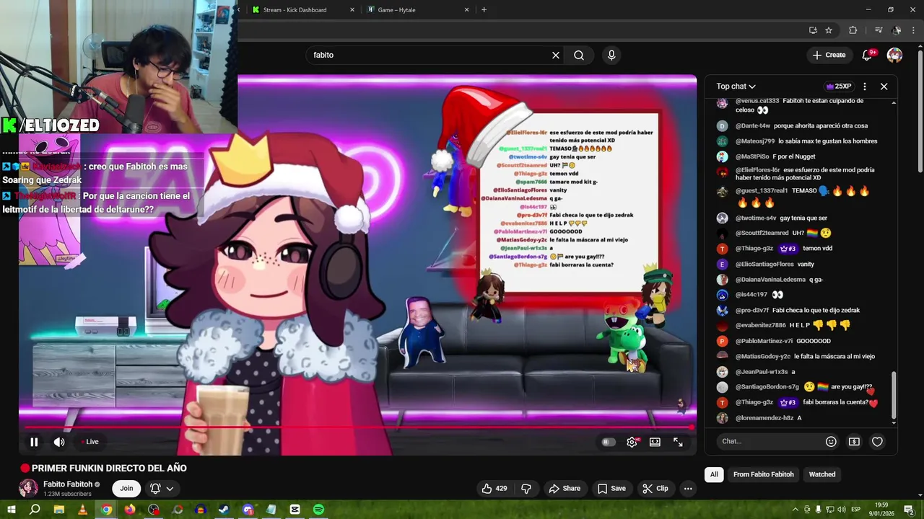The height and width of the screenshot is (519, 924).
Task: Start voice search with the microphone icon
Action: coord(611,55)
